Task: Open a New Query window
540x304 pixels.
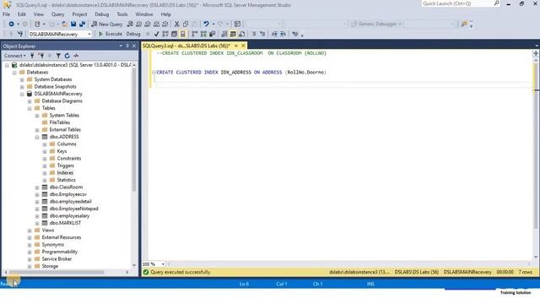Action: 107,24
